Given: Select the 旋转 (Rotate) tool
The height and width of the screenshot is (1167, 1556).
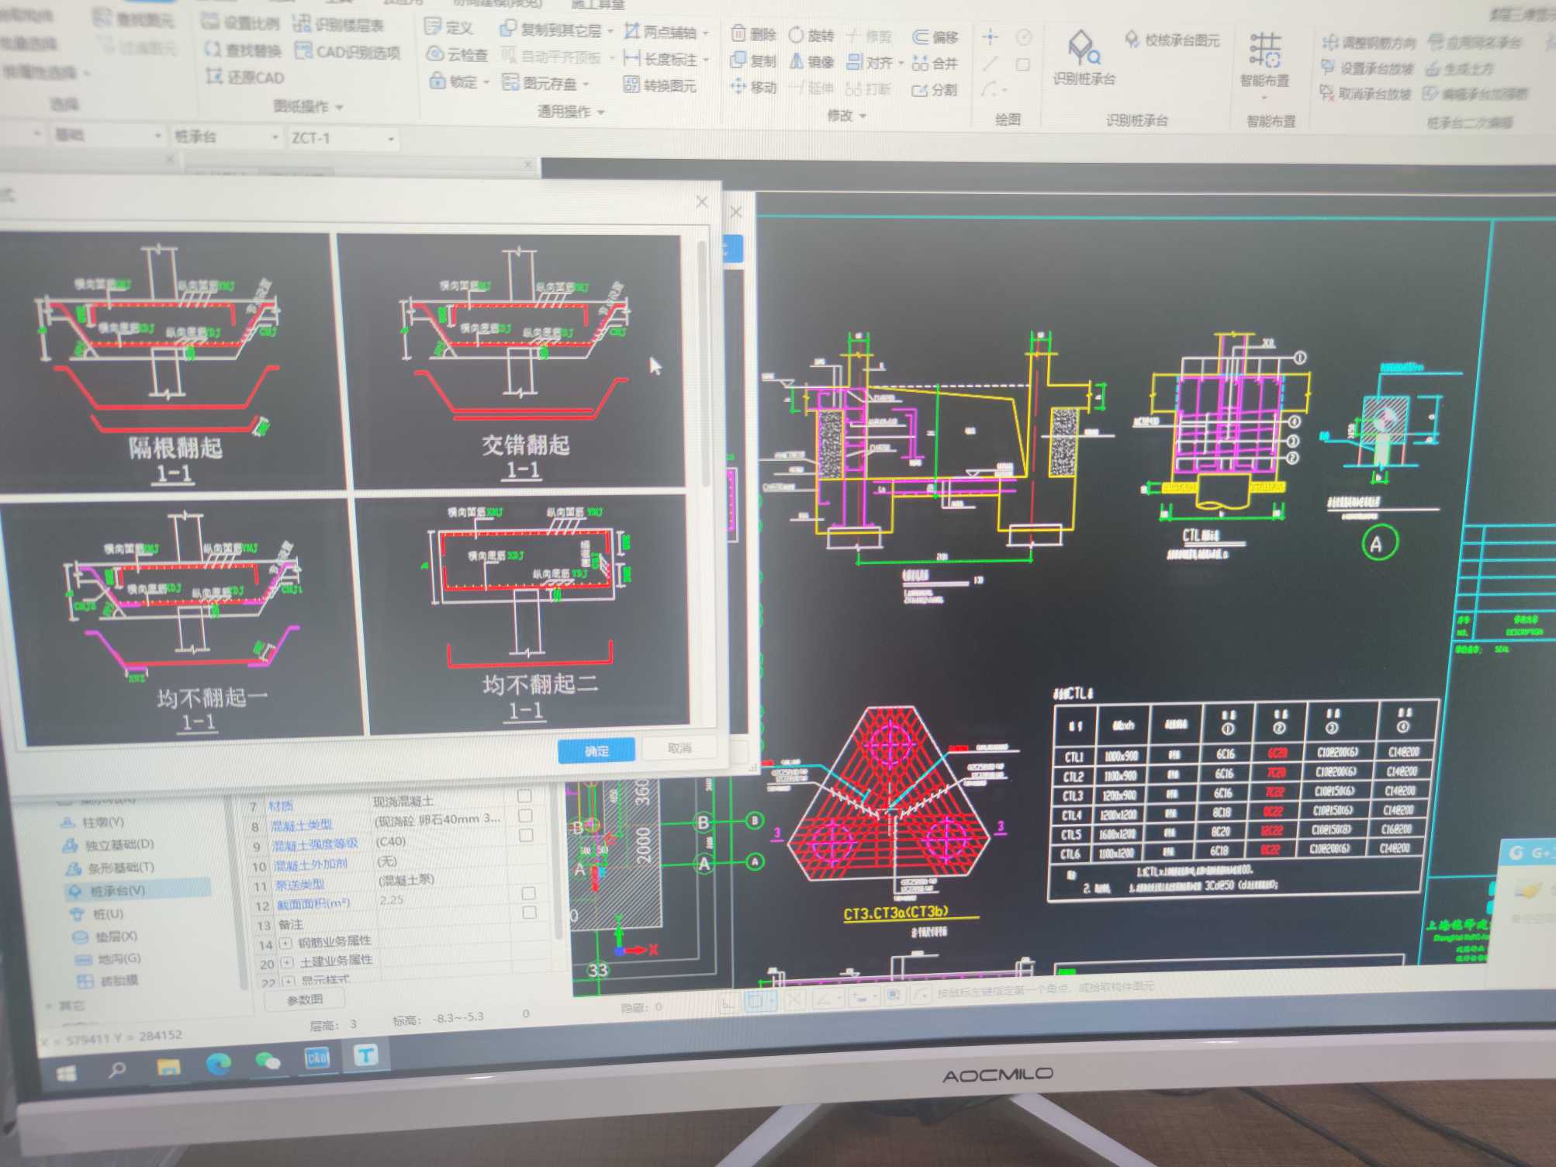Looking at the screenshot, I should pyautogui.click(x=811, y=36).
